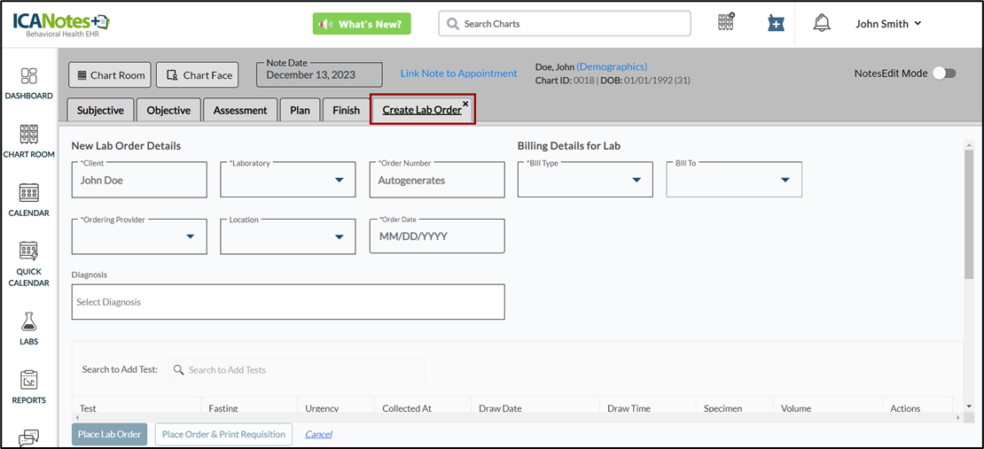Open the John Smith user menu
The height and width of the screenshot is (449, 984).
888,24
